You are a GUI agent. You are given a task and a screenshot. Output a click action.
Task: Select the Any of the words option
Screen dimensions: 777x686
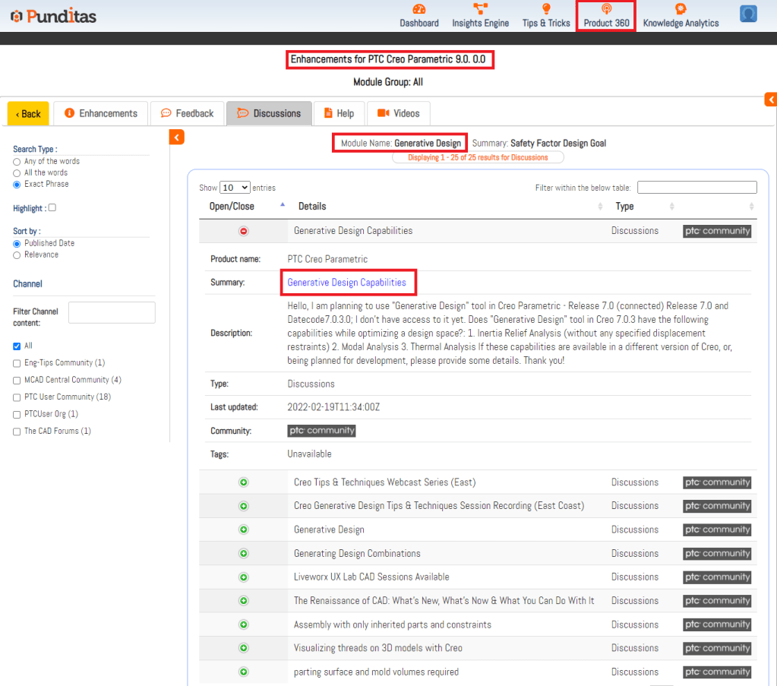[x=17, y=162]
